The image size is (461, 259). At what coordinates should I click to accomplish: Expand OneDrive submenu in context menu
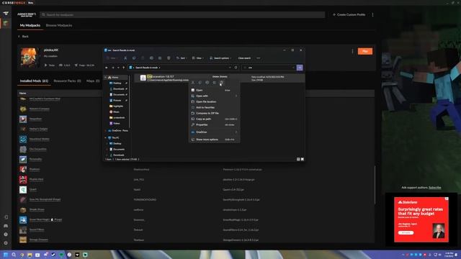pyautogui.click(x=236, y=132)
